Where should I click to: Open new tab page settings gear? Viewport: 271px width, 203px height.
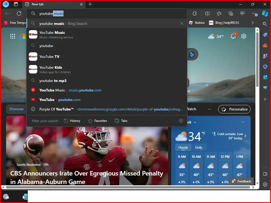point(244,36)
